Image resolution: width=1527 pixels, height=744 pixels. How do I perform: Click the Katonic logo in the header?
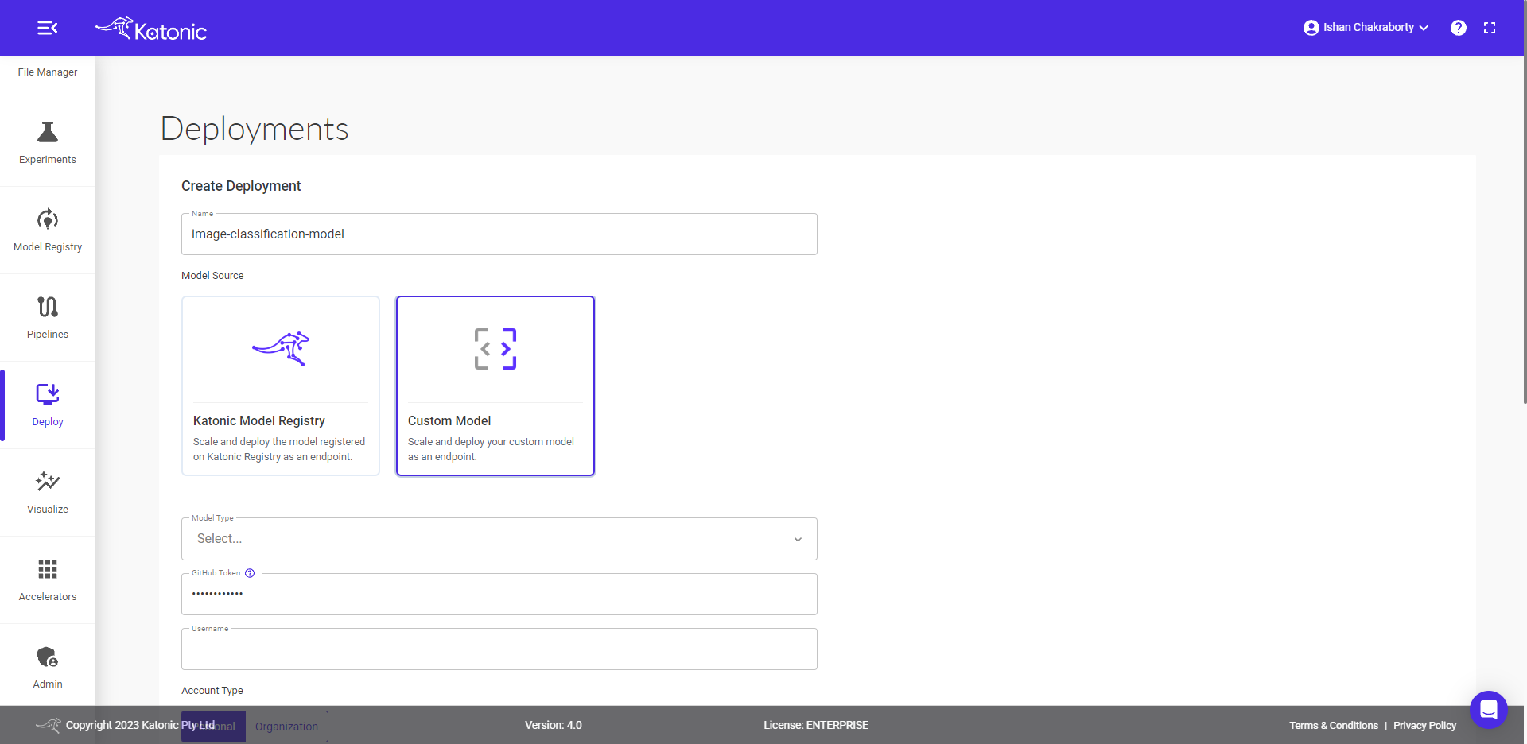(151, 29)
